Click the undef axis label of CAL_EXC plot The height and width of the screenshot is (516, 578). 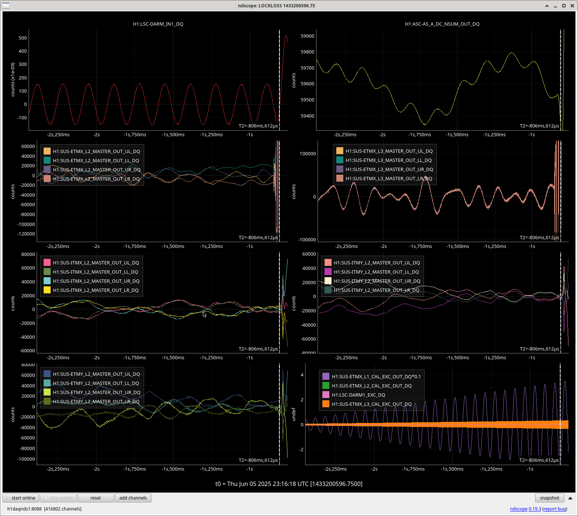294,414
